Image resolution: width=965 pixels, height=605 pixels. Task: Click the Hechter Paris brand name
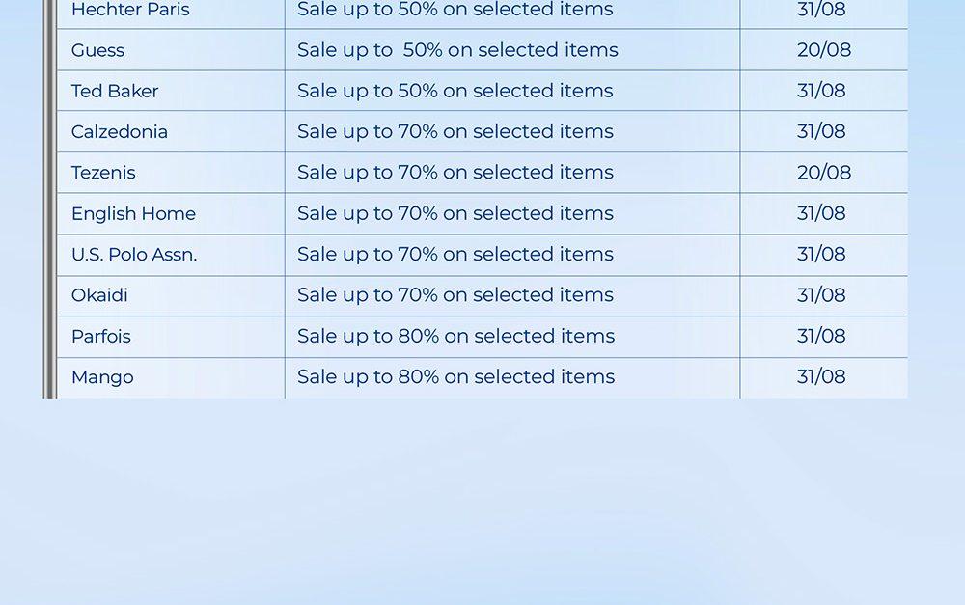pyautogui.click(x=130, y=11)
